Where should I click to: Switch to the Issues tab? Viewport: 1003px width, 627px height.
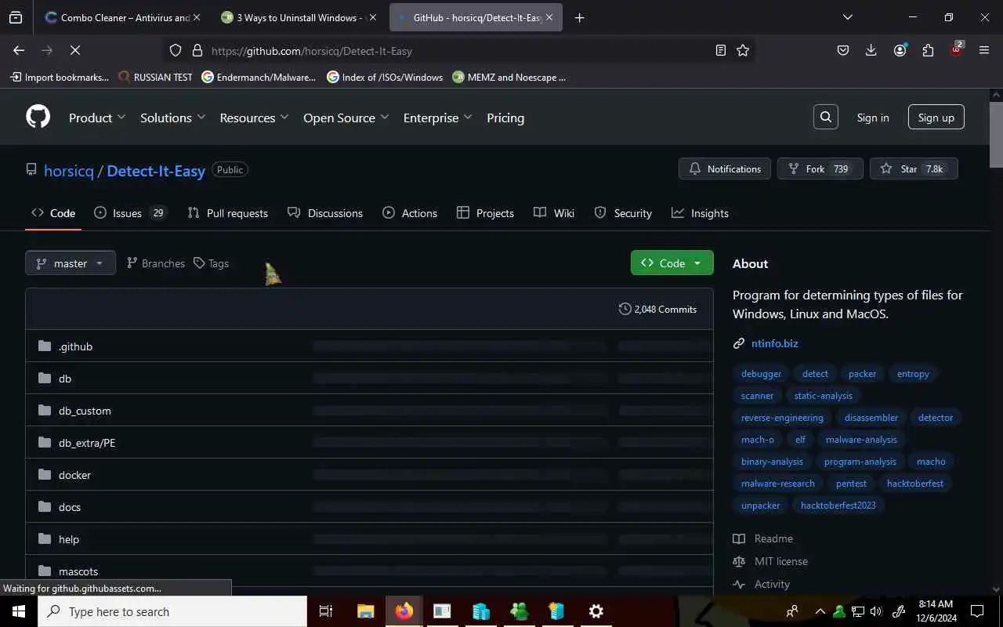tap(130, 213)
